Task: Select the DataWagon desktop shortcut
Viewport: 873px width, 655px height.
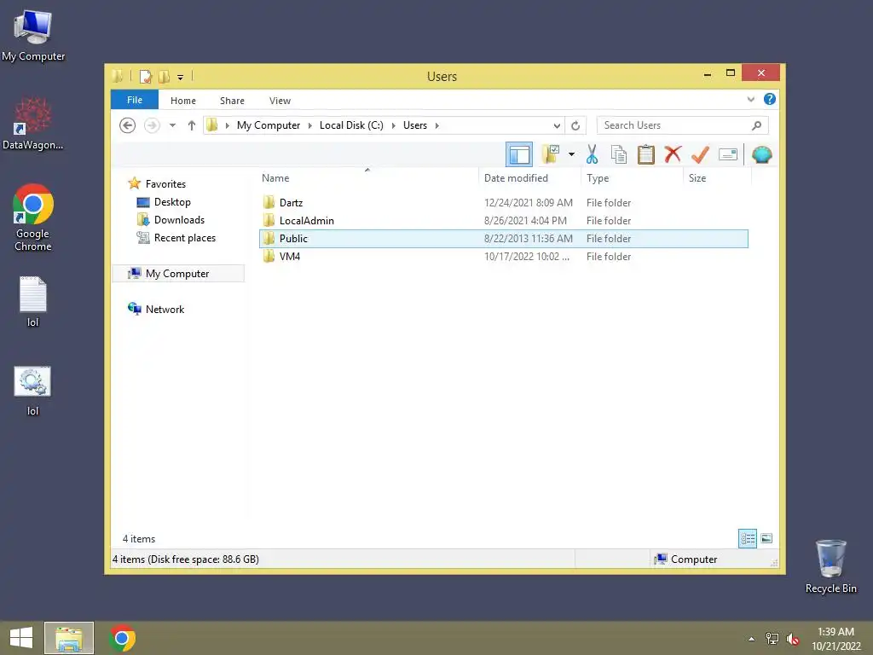Action: pos(33,124)
